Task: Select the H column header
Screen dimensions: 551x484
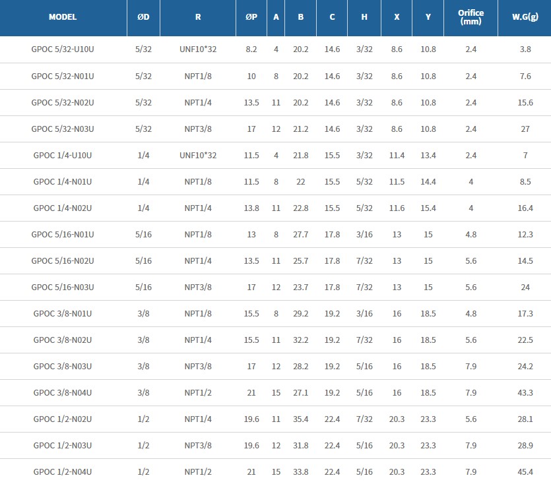Action: (x=364, y=17)
